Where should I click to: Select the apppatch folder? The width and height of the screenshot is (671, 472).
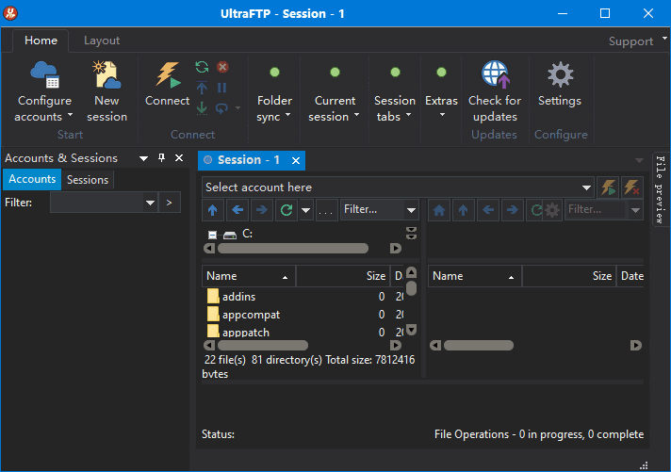click(x=246, y=333)
